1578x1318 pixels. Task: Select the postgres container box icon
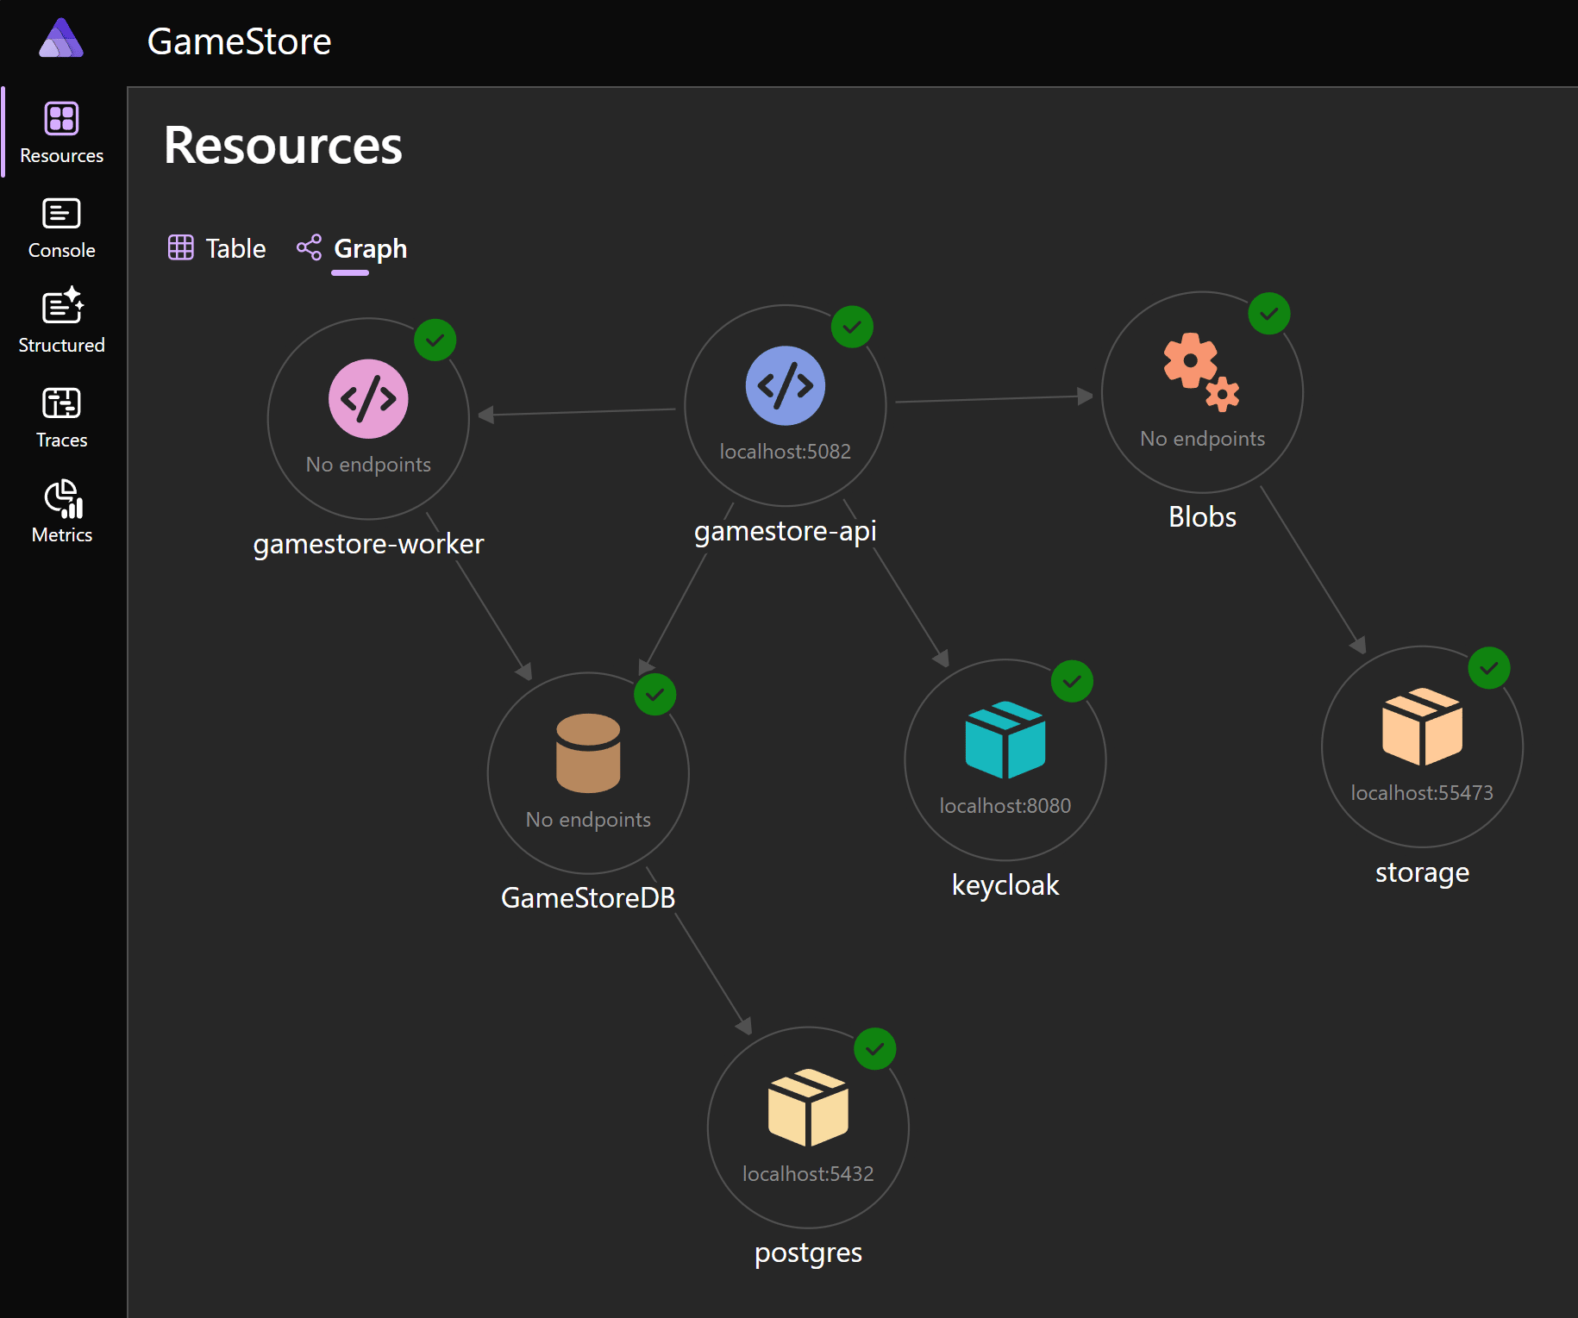tap(808, 1108)
